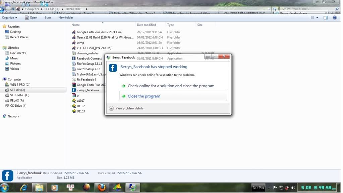The height and width of the screenshot is (193, 343).
Task: Click the Fix Facebook 4 file icon
Action: coord(74,80)
